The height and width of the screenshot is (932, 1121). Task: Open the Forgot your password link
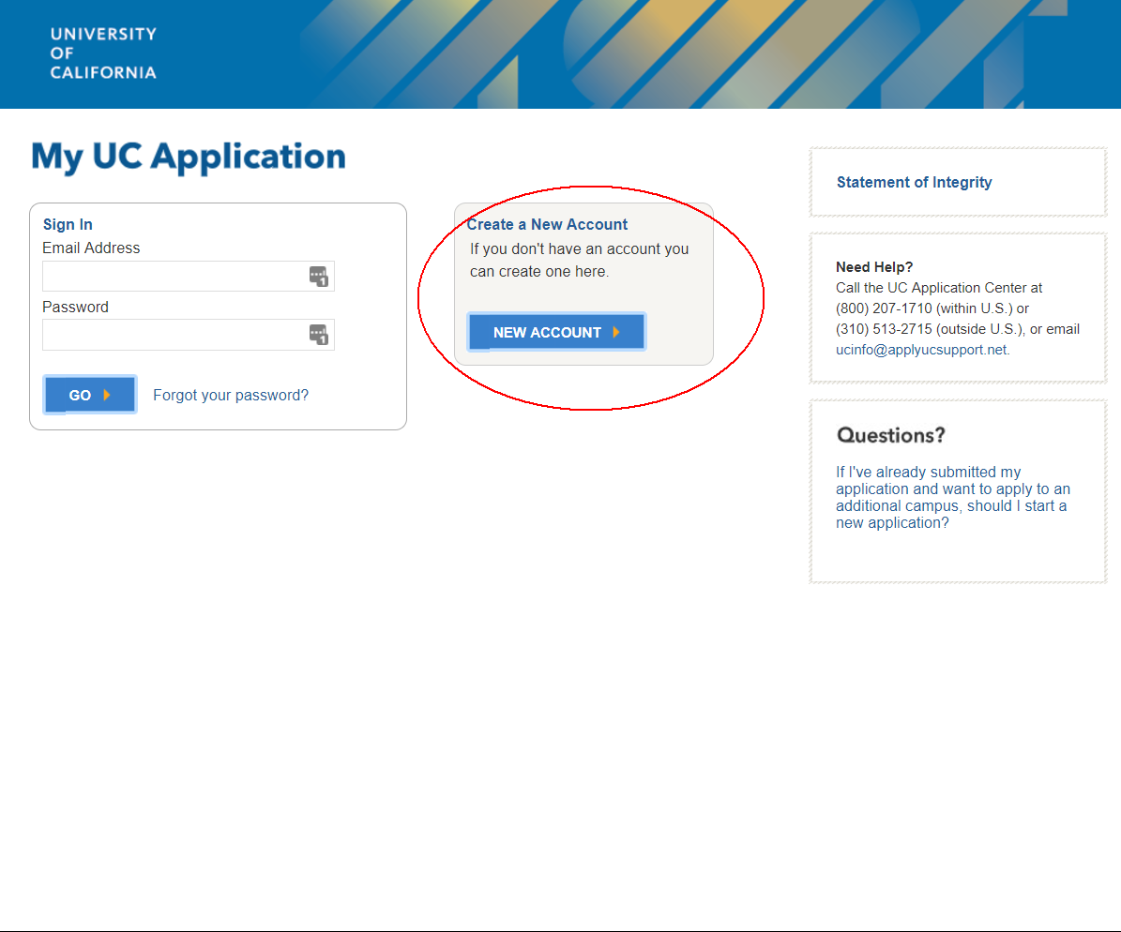(231, 395)
